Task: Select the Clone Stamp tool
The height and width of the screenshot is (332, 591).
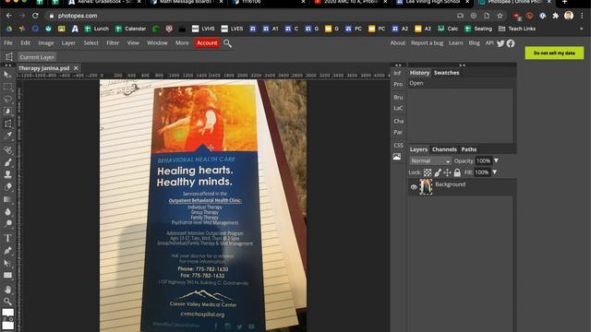Action: point(7,174)
